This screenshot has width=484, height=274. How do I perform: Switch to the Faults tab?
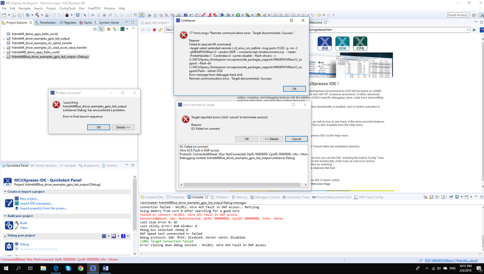tap(85, 23)
